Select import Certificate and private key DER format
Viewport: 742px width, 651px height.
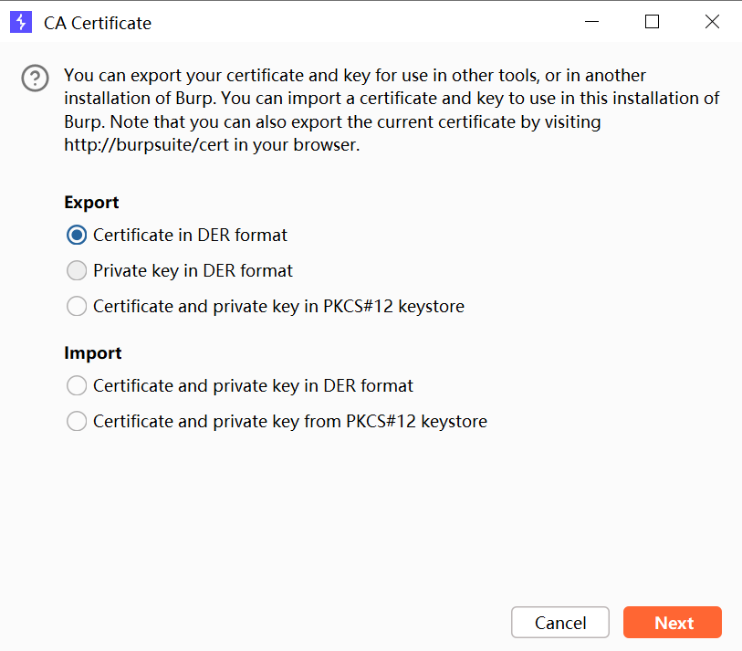coord(77,386)
